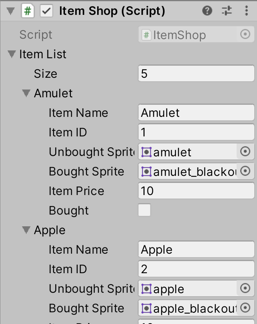Collapse the Apple element foldout

[26, 230]
